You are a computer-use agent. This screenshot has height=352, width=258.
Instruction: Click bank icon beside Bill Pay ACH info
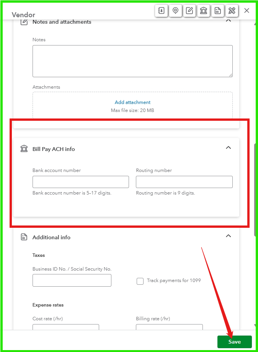tap(24, 149)
